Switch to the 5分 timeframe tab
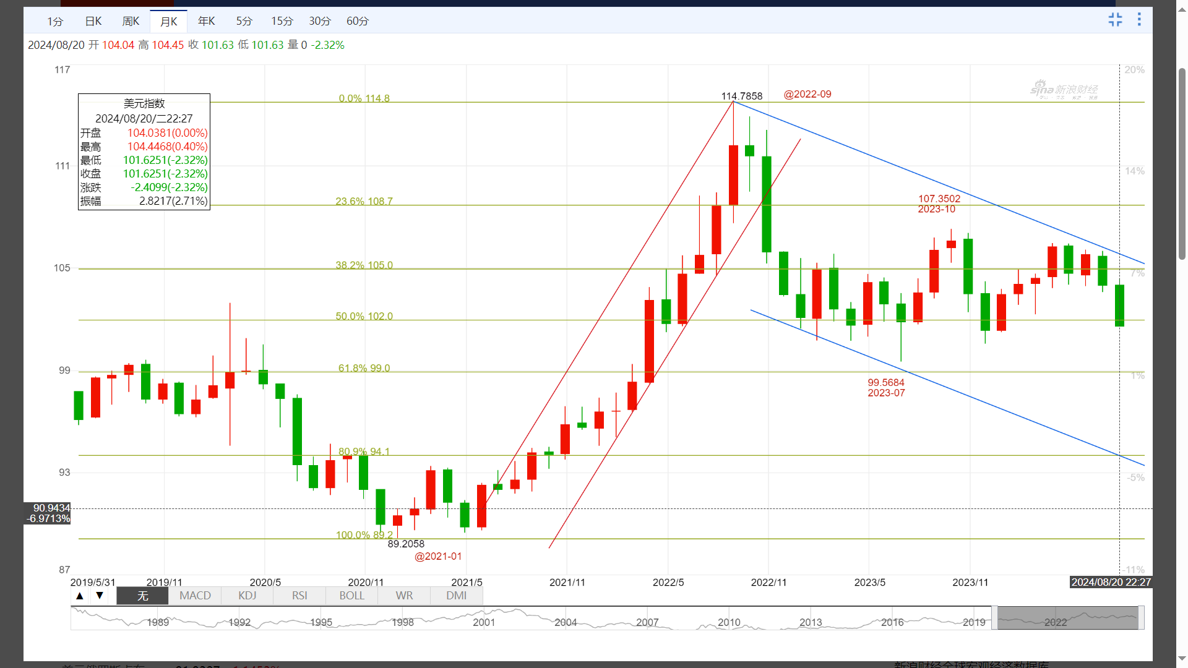1188x668 pixels. (244, 21)
